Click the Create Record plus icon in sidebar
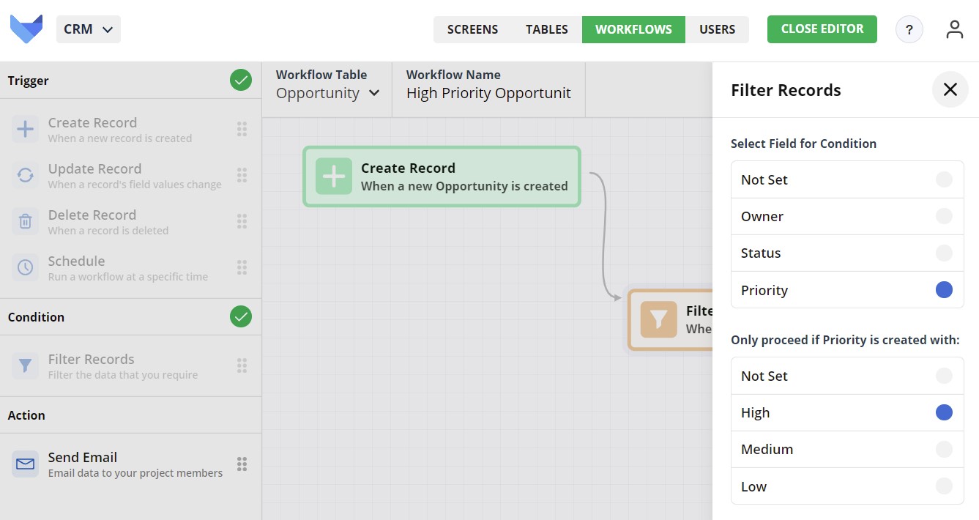 coord(26,130)
